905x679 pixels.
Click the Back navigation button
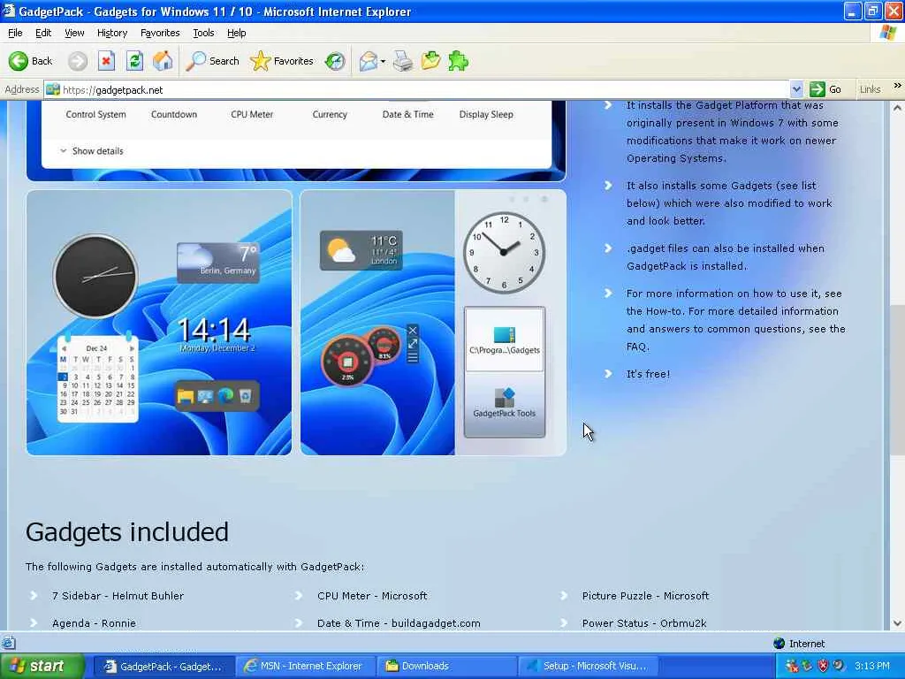31,61
